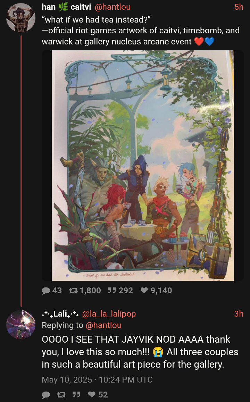Open the 'what if we had tea instead' artwork image
This screenshot has width=250, height=402.
point(143,166)
